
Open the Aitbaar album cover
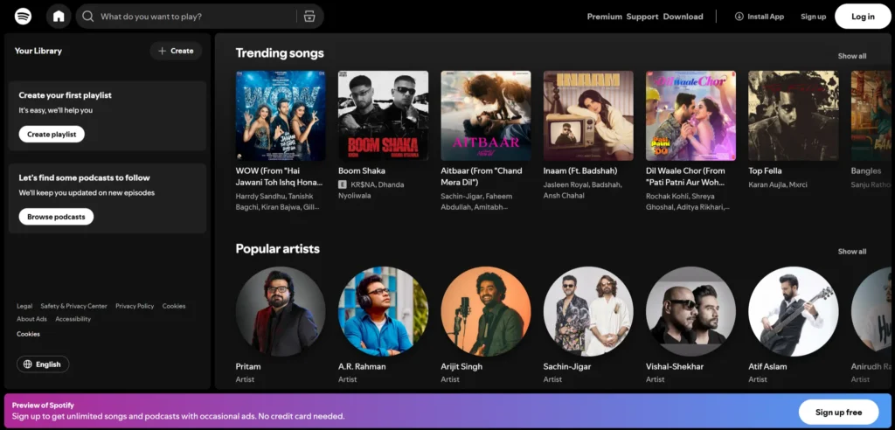pyautogui.click(x=486, y=116)
